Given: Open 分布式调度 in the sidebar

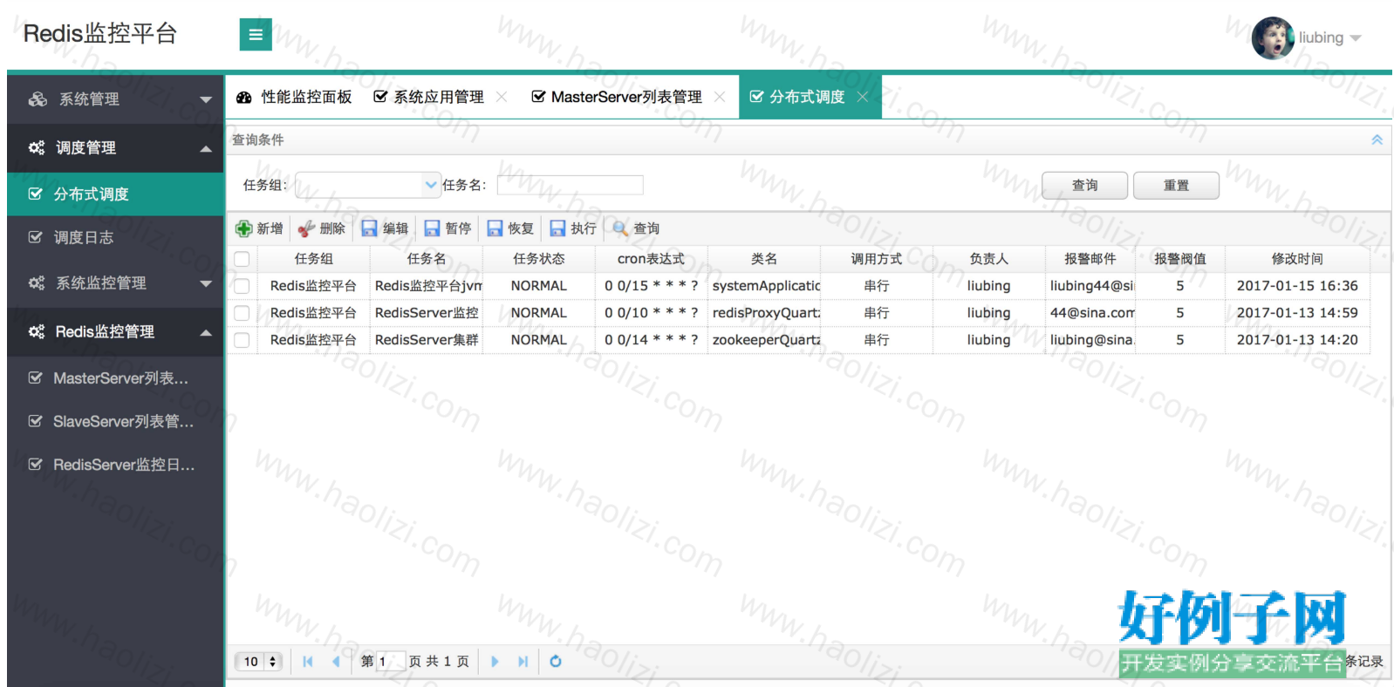Looking at the screenshot, I should coord(115,194).
